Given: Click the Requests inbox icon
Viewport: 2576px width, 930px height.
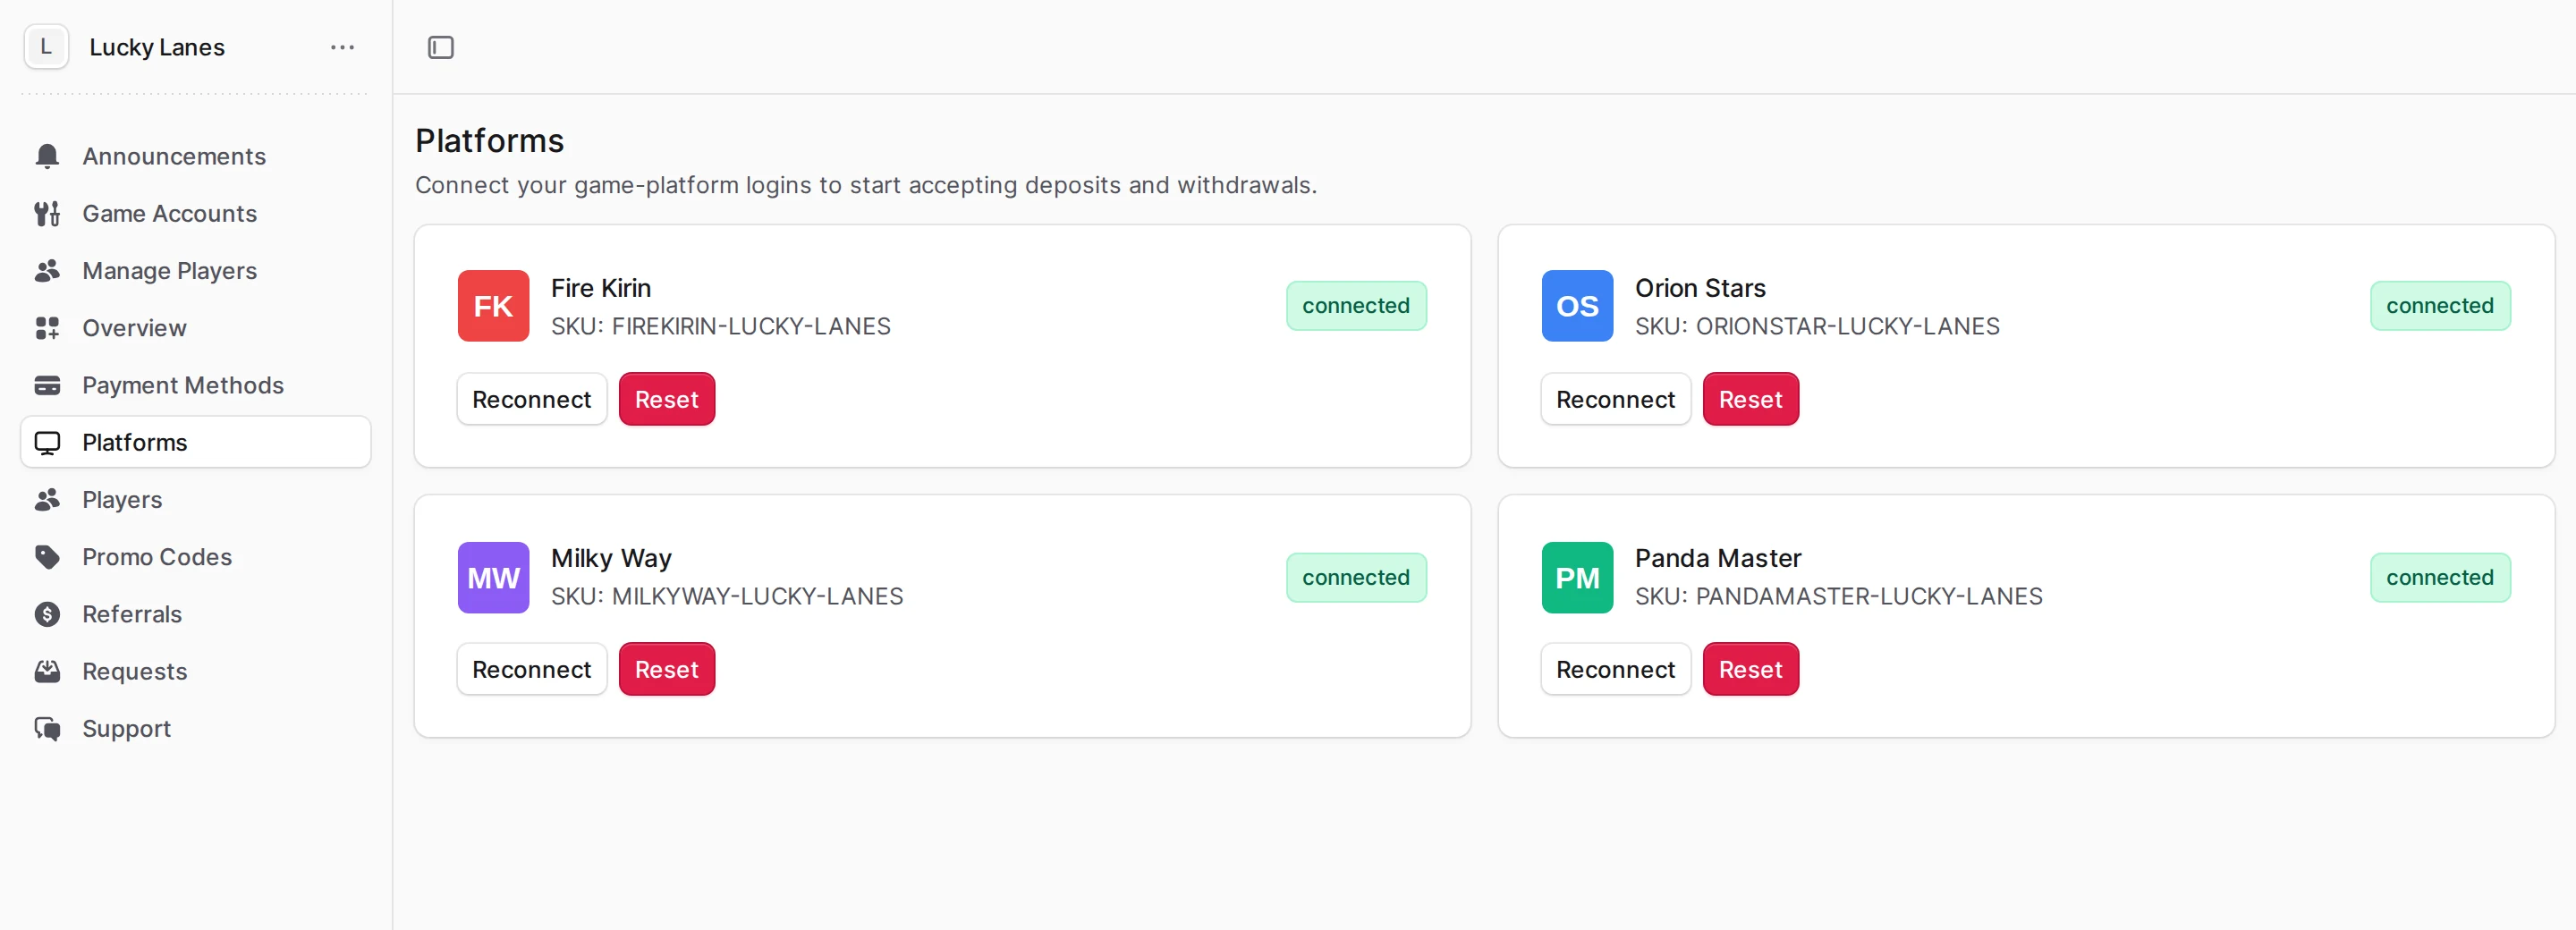Looking at the screenshot, I should click(x=47, y=671).
